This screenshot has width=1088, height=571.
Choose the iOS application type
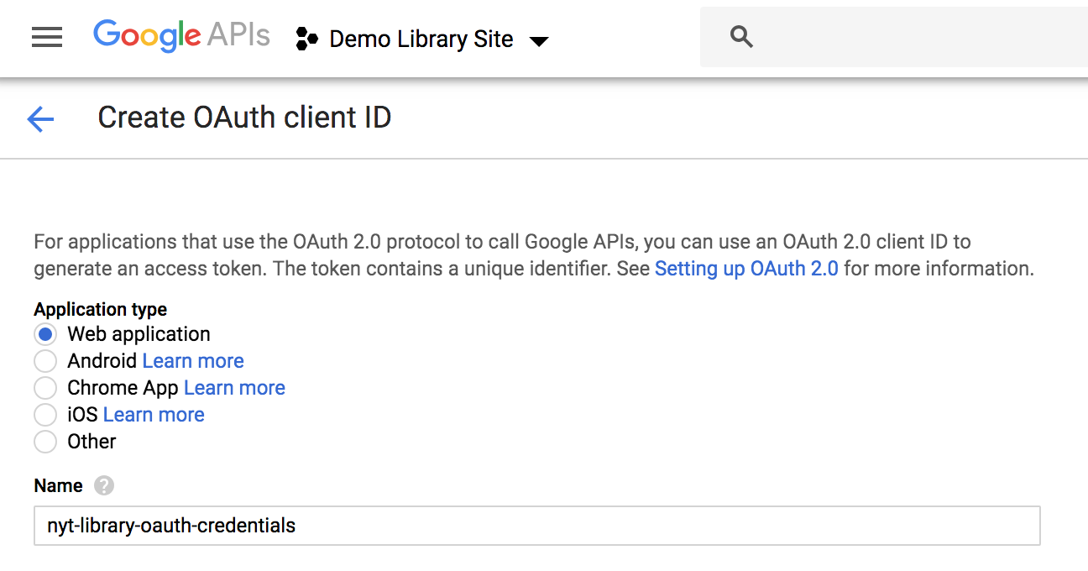45,415
